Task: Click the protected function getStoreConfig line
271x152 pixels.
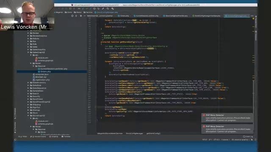Action: coord(122,42)
